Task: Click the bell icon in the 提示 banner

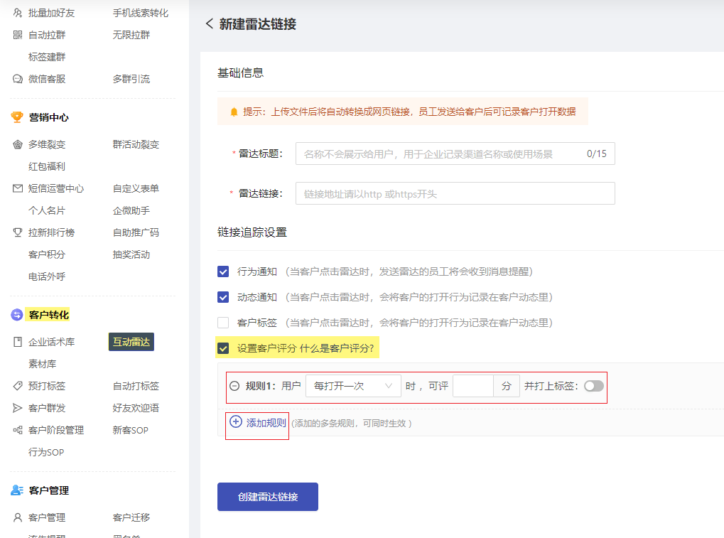Action: [234, 112]
